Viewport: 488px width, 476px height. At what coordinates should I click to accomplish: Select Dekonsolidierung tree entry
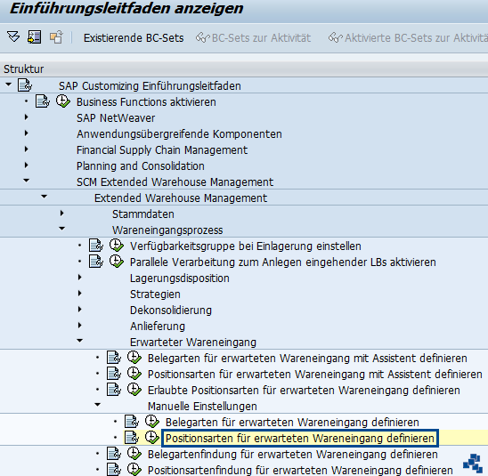pos(171,311)
